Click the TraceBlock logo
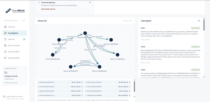This screenshot has width=210, height=102. click(x=15, y=11)
